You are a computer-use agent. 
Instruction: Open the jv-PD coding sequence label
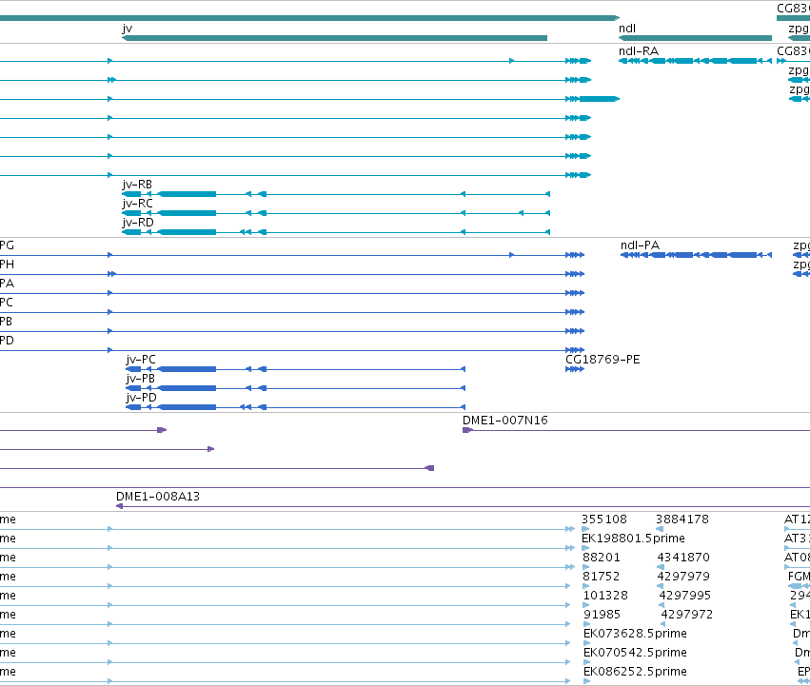(x=141, y=398)
